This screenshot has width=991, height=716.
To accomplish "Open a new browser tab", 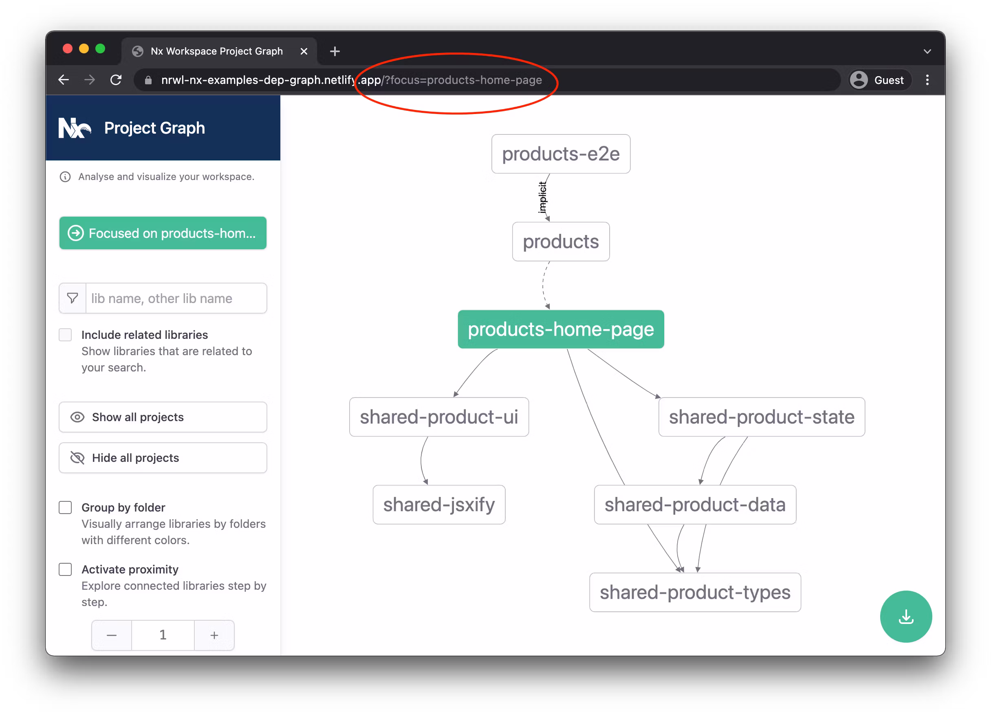I will pos(335,52).
